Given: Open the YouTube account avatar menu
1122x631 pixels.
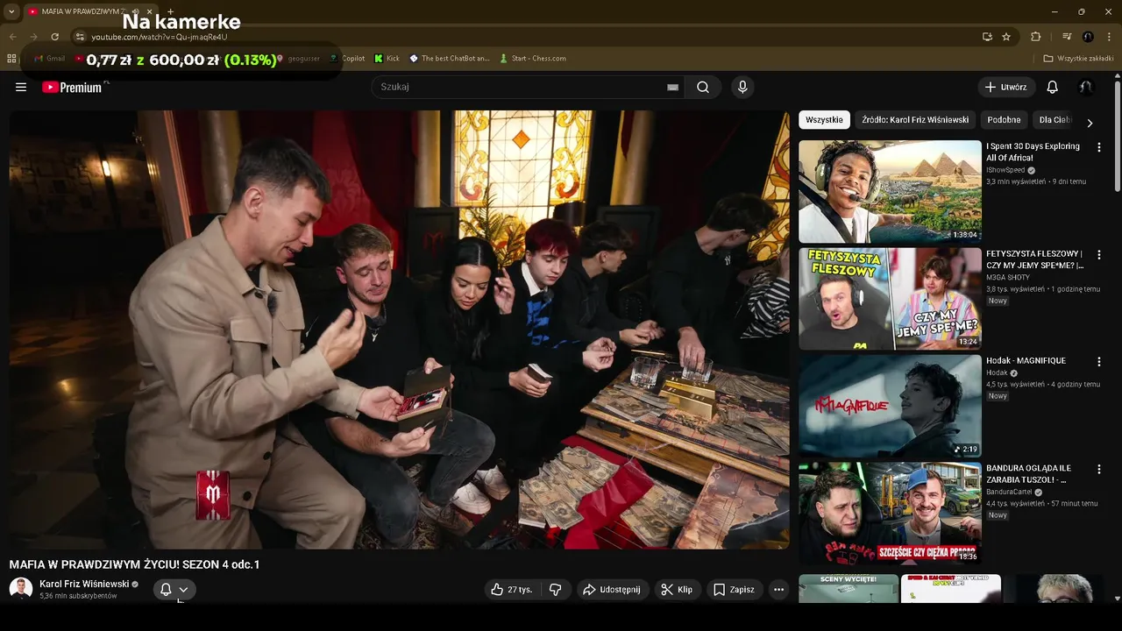Looking at the screenshot, I should click(x=1086, y=87).
